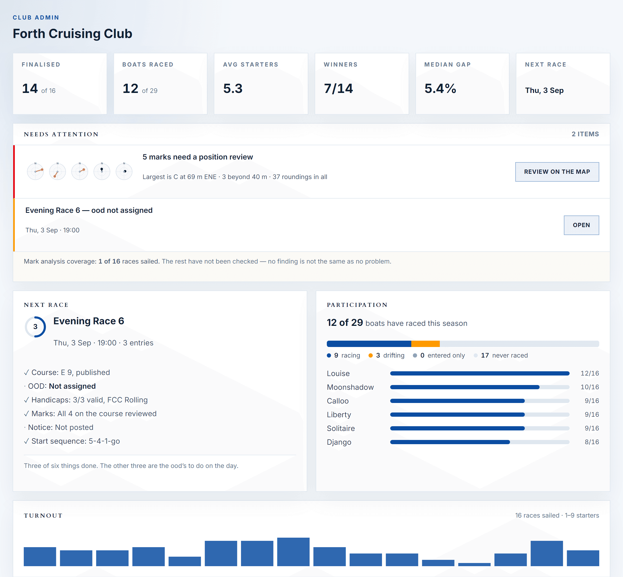Select the Finalised 14 of 16 card
The image size is (623, 577).
(60, 84)
